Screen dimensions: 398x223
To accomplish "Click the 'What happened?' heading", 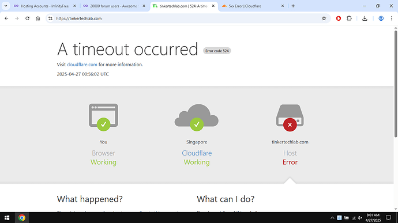I will pyautogui.click(x=90, y=199).
